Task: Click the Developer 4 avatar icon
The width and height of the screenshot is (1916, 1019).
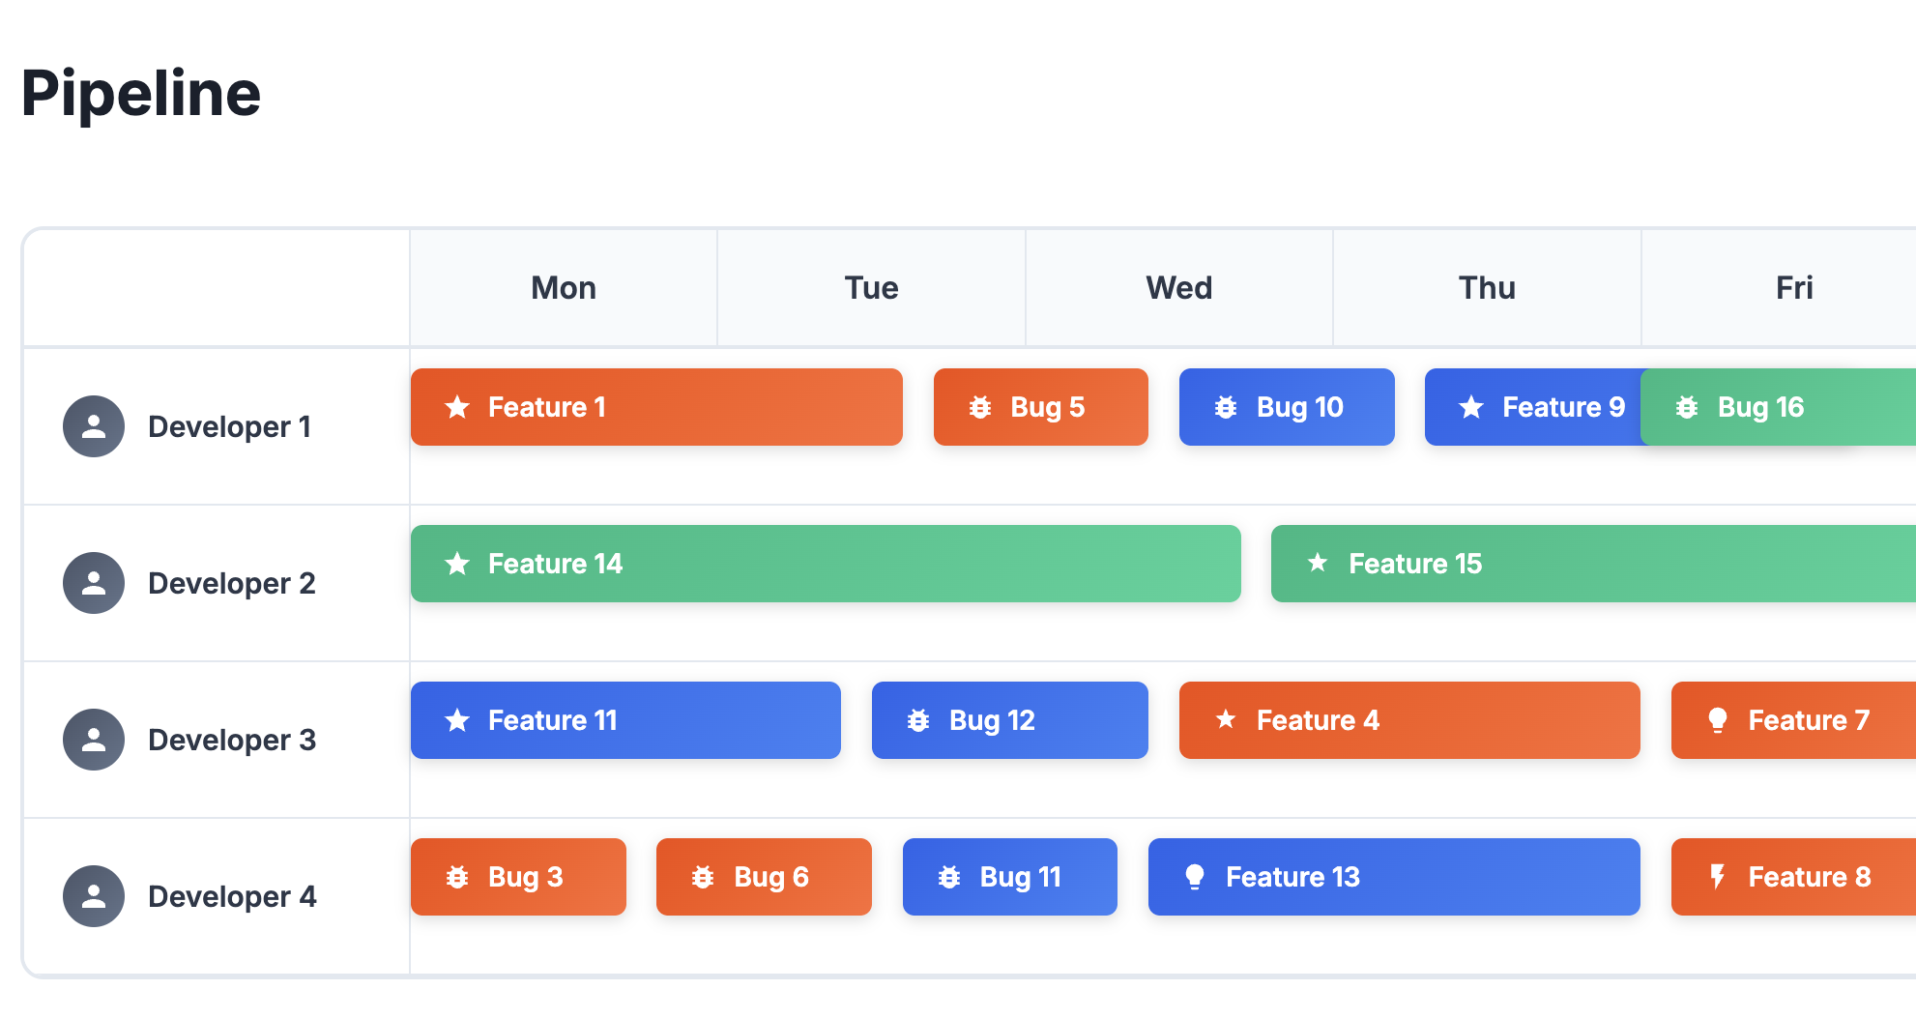Action: [94, 896]
